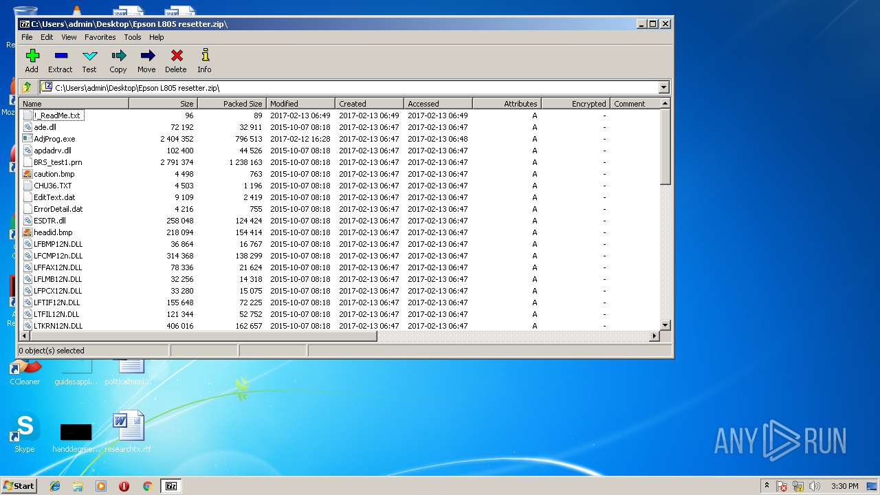880x495 pixels.
Task: Open the black handdegree desktop file
Action: (76, 436)
